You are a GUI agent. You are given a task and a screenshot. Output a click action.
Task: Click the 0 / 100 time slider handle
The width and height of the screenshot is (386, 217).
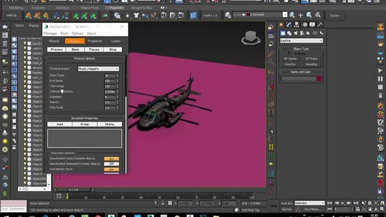(74, 190)
